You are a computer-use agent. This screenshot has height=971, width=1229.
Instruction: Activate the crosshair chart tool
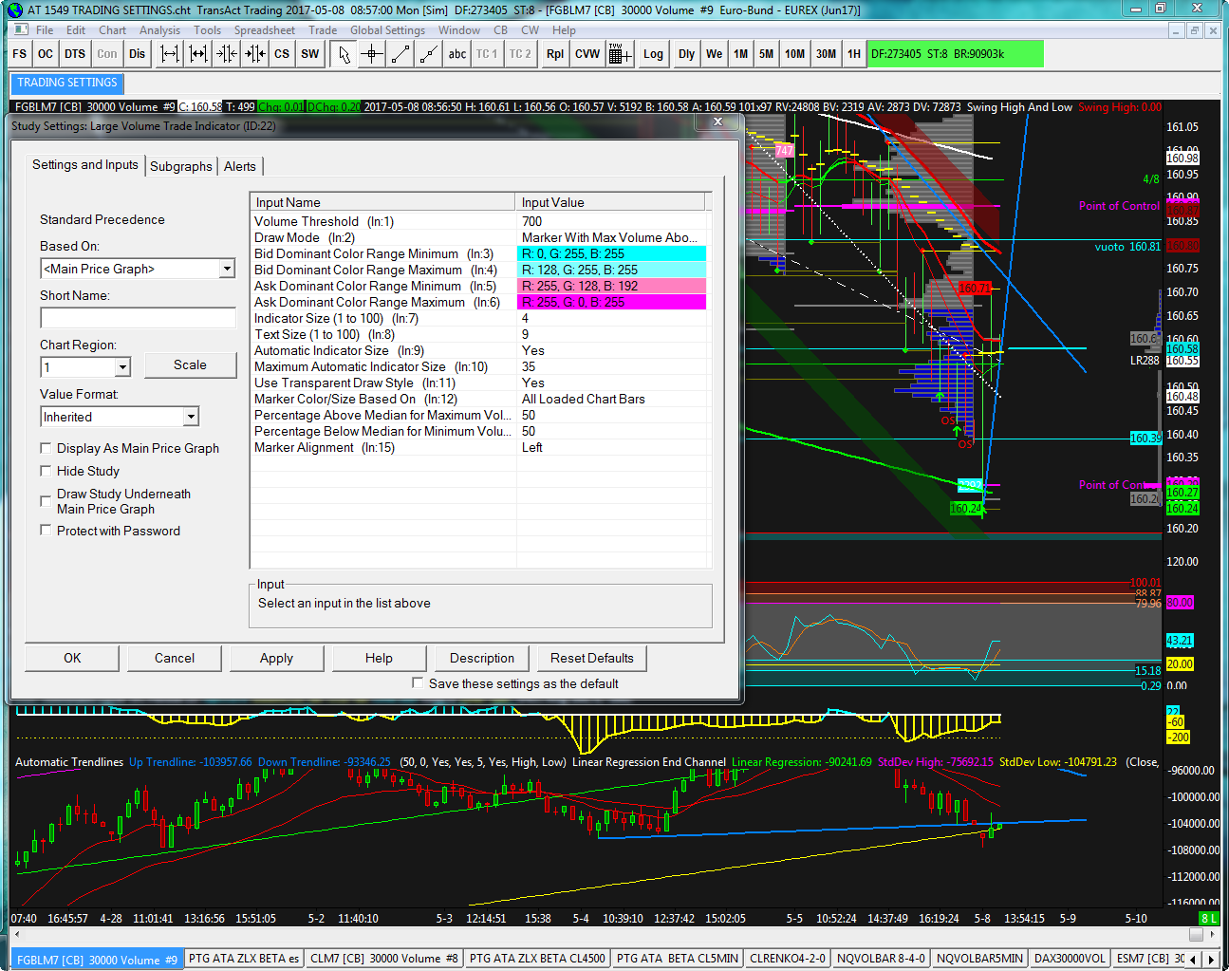coord(372,54)
